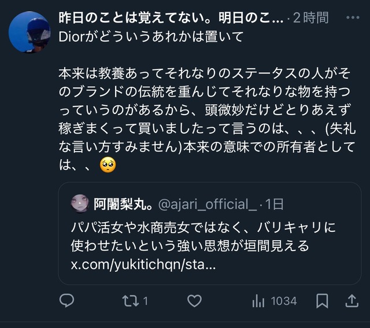
Task: Open view analytics bar chart icon
Action: 258,301
